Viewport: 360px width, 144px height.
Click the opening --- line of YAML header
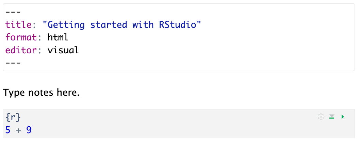[x=13, y=12]
